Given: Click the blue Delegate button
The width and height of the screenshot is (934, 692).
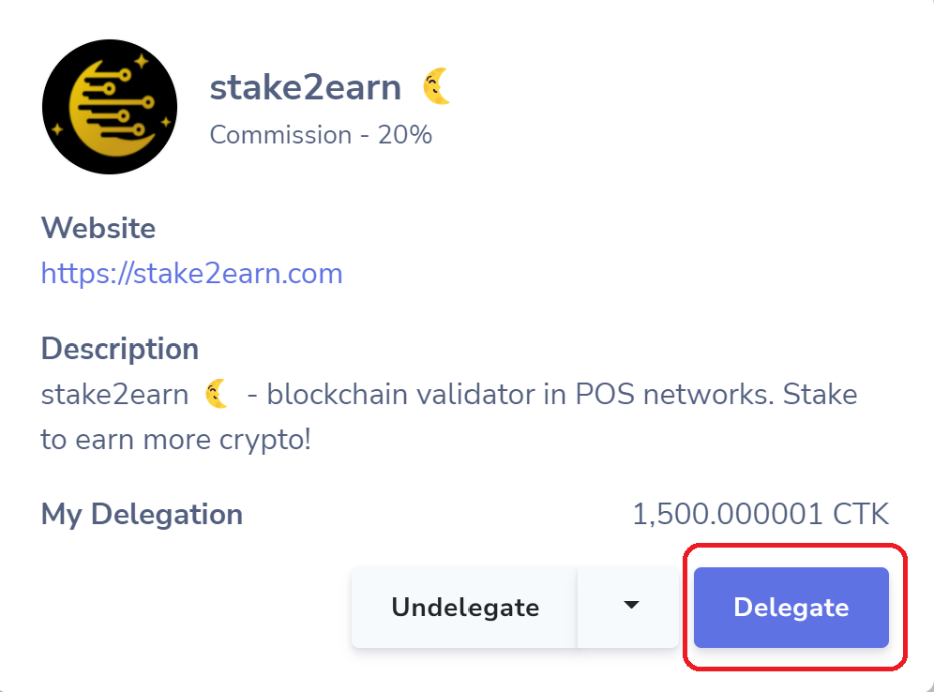Looking at the screenshot, I should click(x=791, y=608).
